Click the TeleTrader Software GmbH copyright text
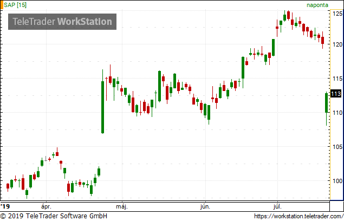344x221 pixels. (x=54, y=216)
